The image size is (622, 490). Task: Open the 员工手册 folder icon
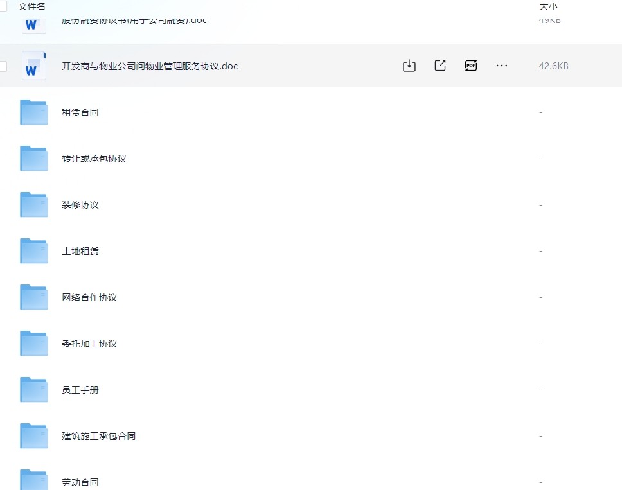[x=33, y=390]
